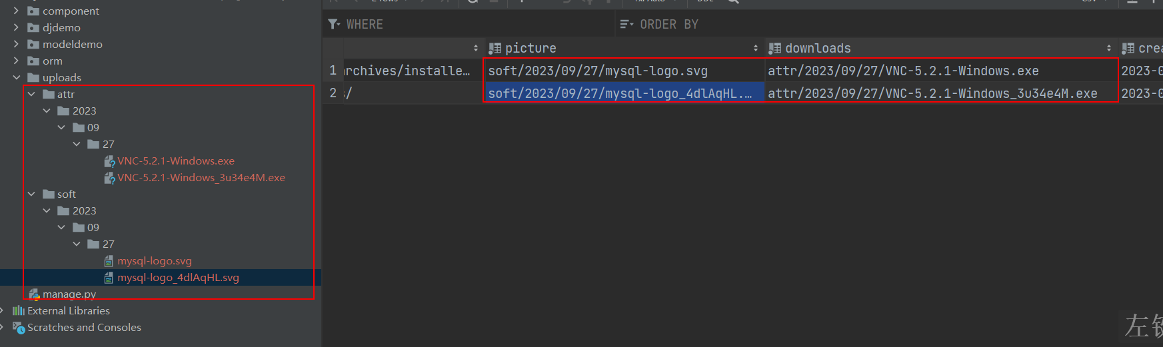1163x347 pixels.
Task: Sort by the downloads column arrows
Action: click(x=1108, y=49)
